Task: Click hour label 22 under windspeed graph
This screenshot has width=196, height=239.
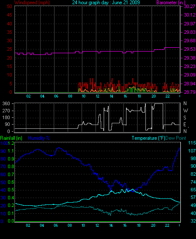Action: 167,96
